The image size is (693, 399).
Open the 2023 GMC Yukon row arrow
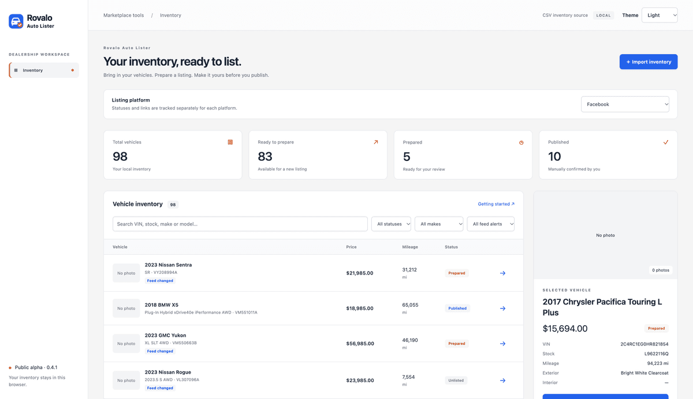coord(502,344)
